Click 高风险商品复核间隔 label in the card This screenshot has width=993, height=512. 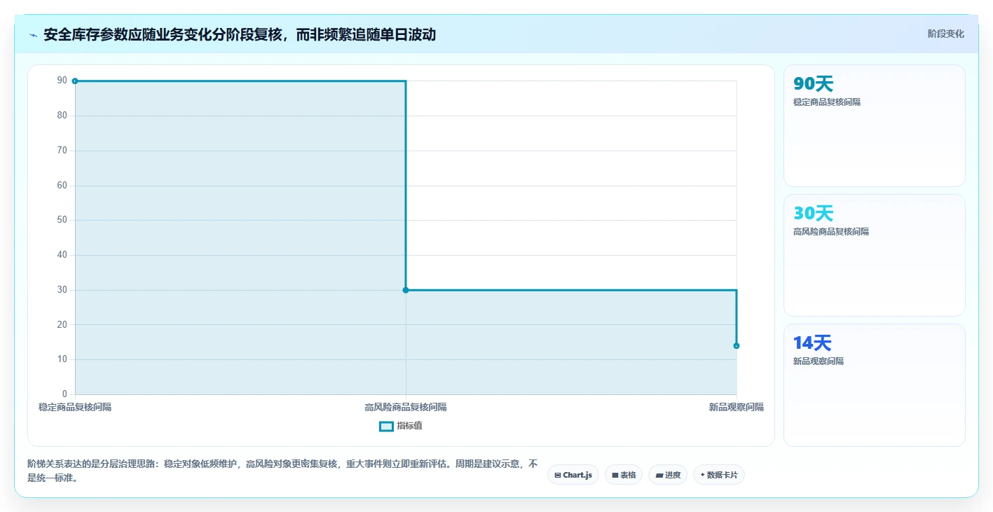pos(831,232)
